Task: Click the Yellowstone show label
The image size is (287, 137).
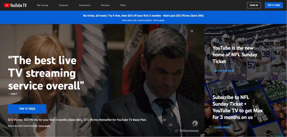Action: [189, 131]
